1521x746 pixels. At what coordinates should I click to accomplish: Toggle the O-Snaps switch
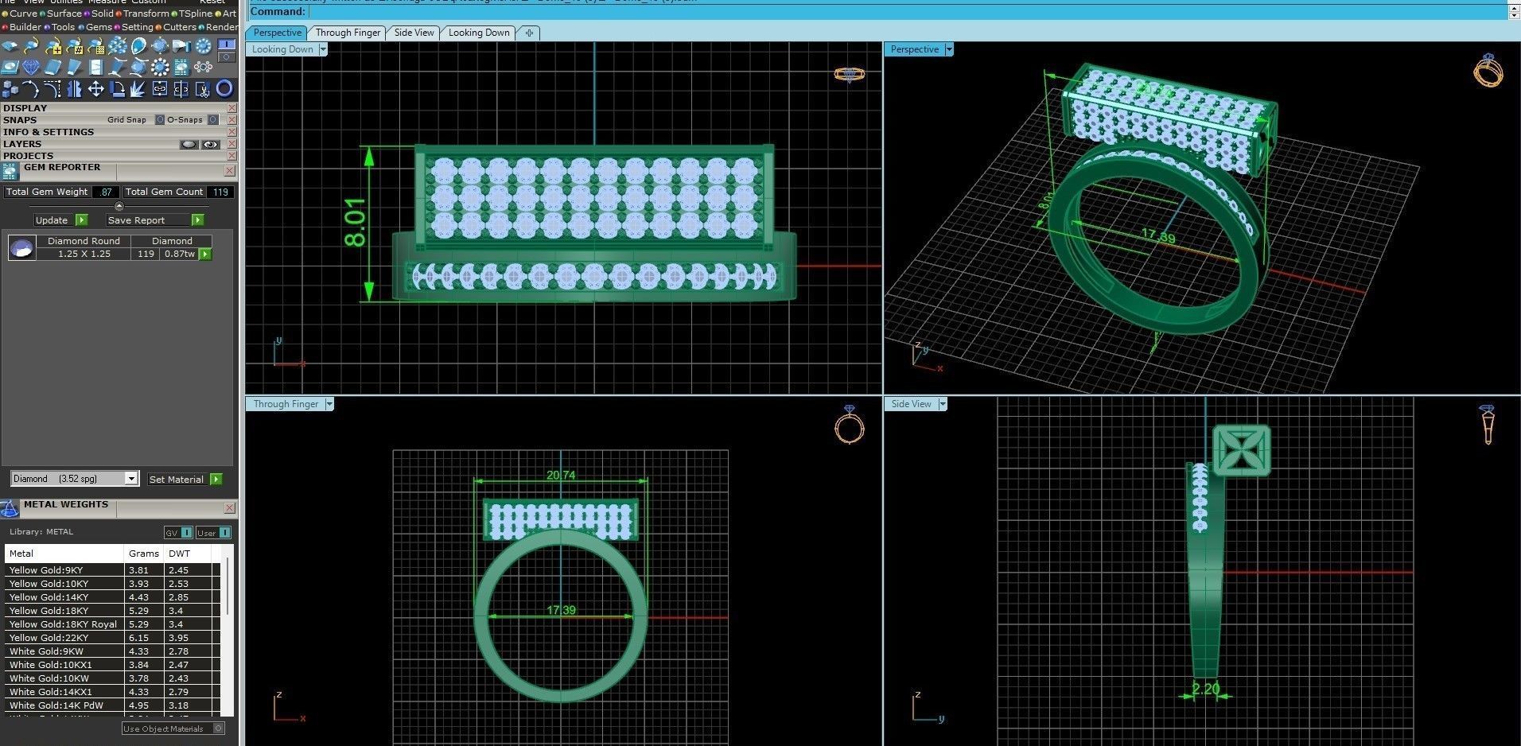[213, 120]
